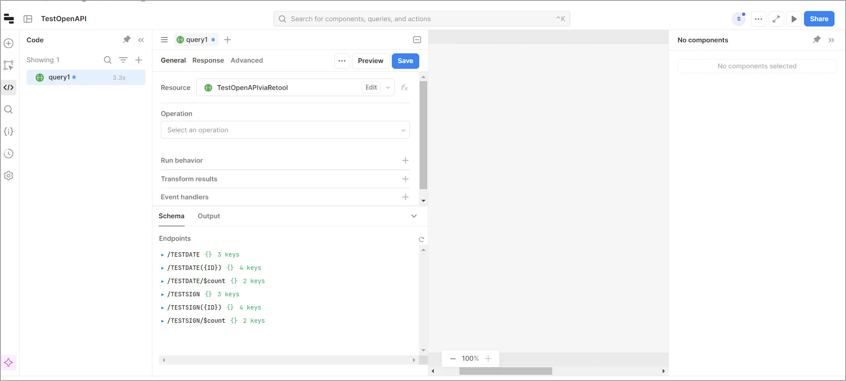
Task: Expand the Run behavior section
Action: [405, 161]
